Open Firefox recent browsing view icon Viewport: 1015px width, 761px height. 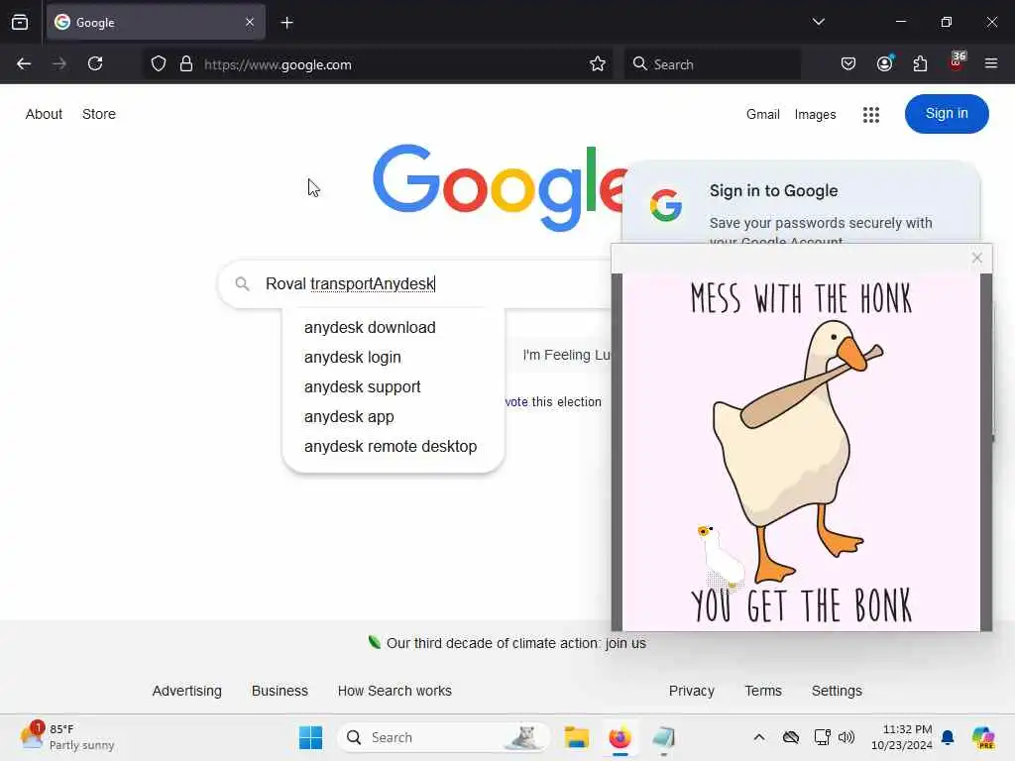click(x=20, y=22)
